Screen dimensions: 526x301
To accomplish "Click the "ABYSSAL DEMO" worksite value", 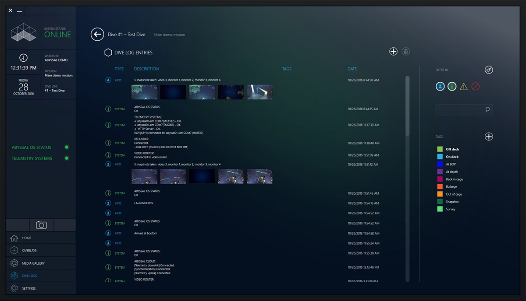I will (x=56, y=60).
